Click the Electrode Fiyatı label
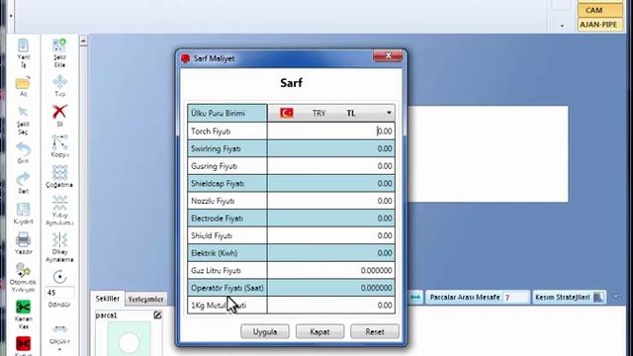The width and height of the screenshot is (633, 356). click(218, 219)
